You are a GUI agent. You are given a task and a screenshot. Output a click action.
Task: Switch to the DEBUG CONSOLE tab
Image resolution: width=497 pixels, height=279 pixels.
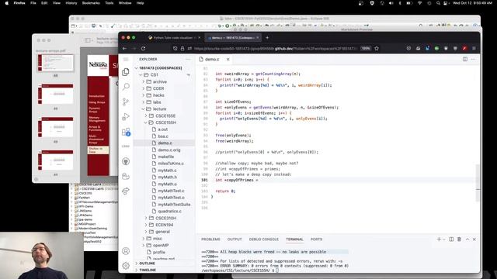coord(264,239)
